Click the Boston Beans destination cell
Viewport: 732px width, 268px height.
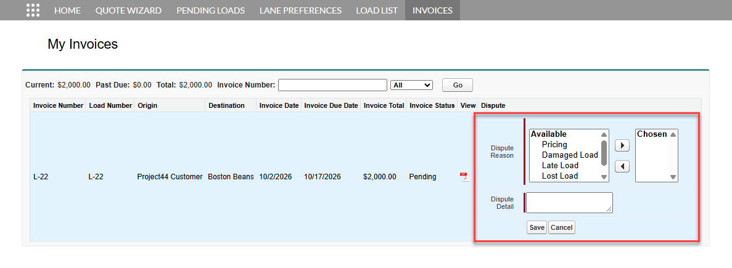click(231, 177)
